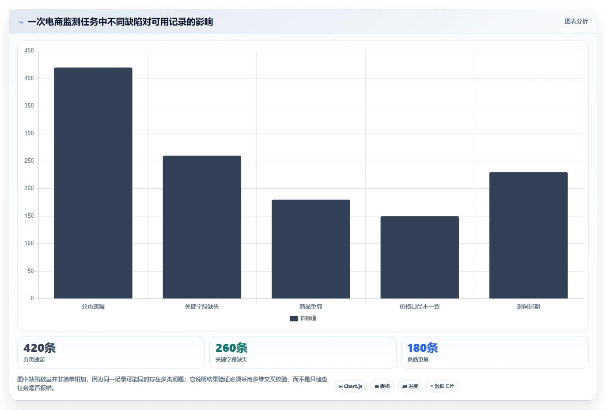The width and height of the screenshot is (606, 410).
Task: Select the 分页遗漏 bar in chart
Action: point(93,183)
